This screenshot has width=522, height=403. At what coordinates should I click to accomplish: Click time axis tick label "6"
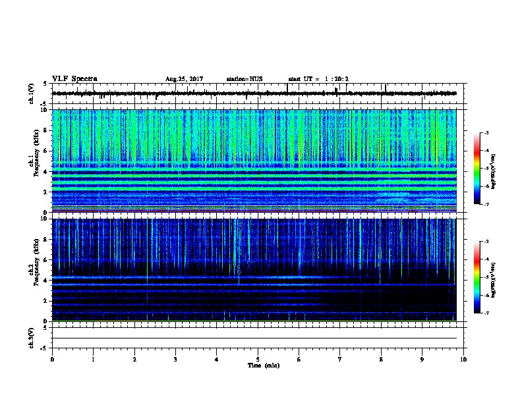pos(299,360)
